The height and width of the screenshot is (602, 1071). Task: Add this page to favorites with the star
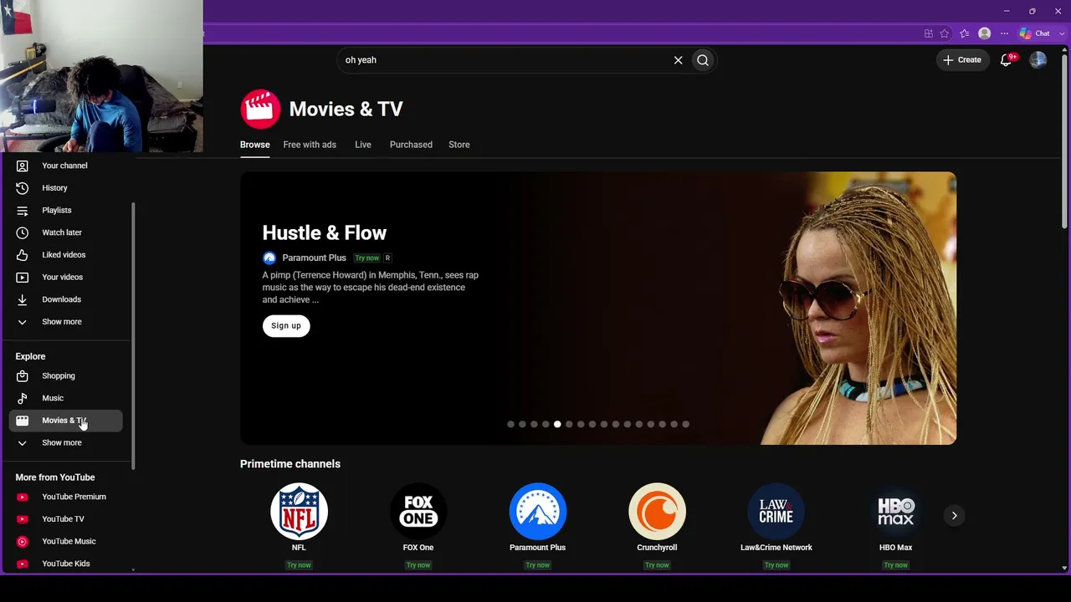(x=945, y=33)
